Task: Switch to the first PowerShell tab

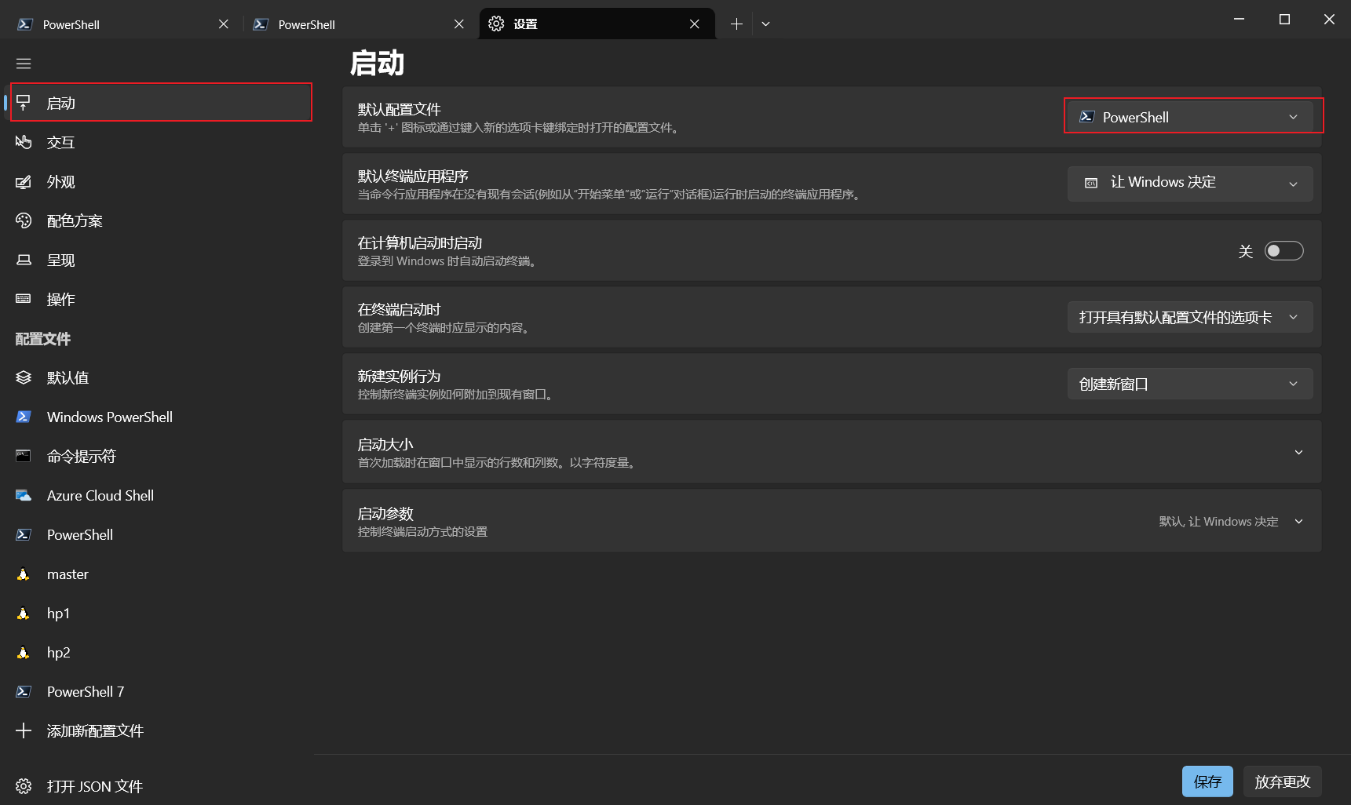Action: [x=110, y=24]
